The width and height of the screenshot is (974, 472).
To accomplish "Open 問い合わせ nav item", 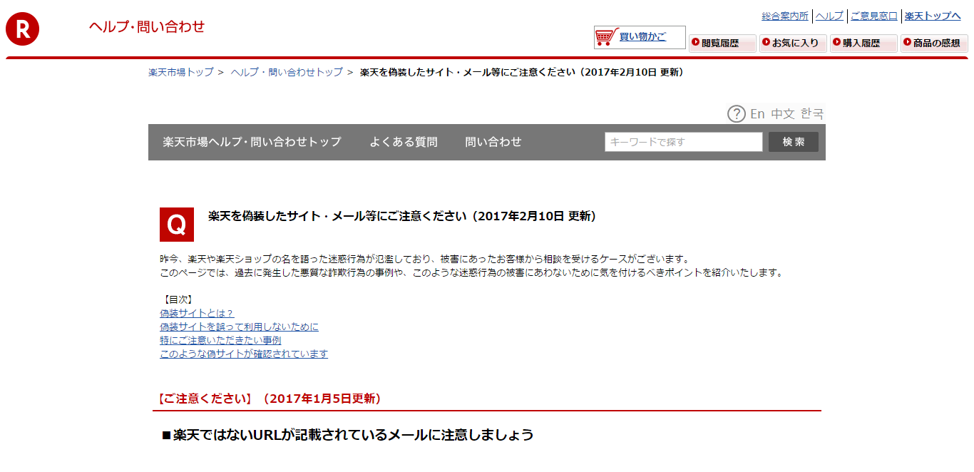I will coord(493,142).
